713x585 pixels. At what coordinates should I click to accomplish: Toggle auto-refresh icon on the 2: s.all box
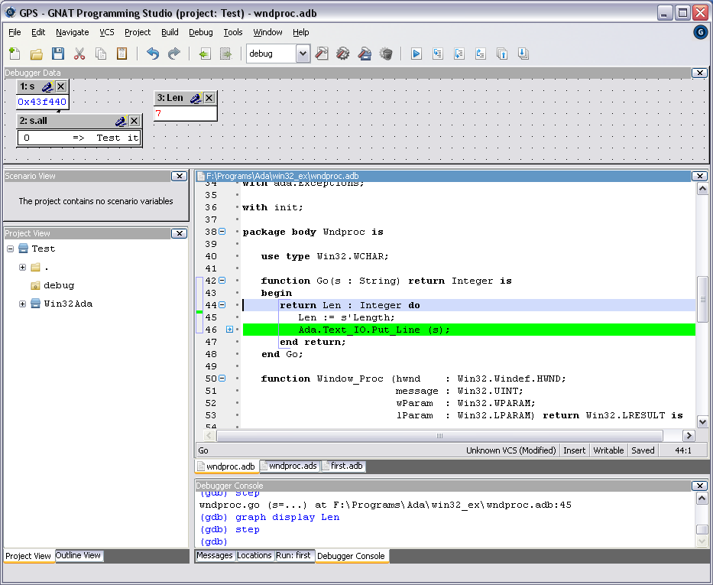coord(121,121)
